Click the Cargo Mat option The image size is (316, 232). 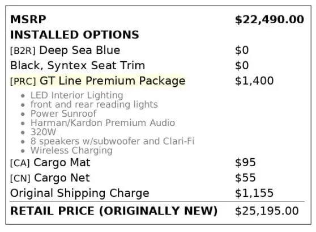click(x=62, y=163)
